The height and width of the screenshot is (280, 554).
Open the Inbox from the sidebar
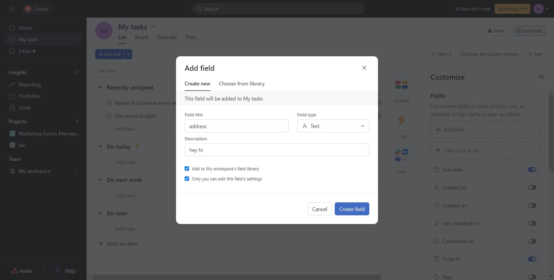(24, 51)
